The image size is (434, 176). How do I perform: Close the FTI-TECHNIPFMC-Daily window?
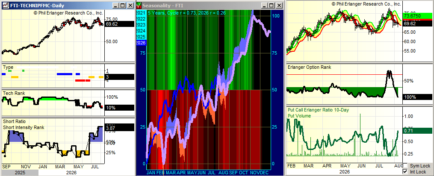pyautogui.click(x=131, y=5)
